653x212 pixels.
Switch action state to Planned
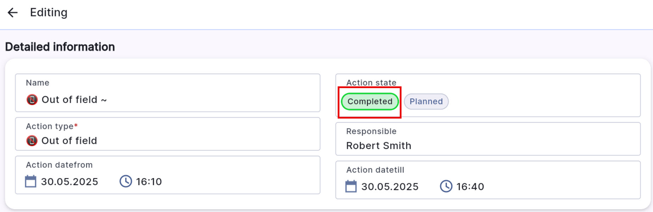426,102
